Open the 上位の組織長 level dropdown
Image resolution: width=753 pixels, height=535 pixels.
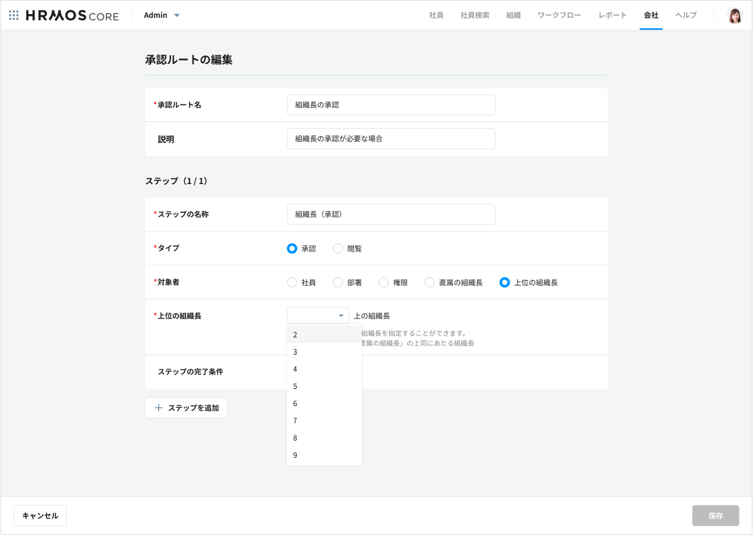(318, 315)
